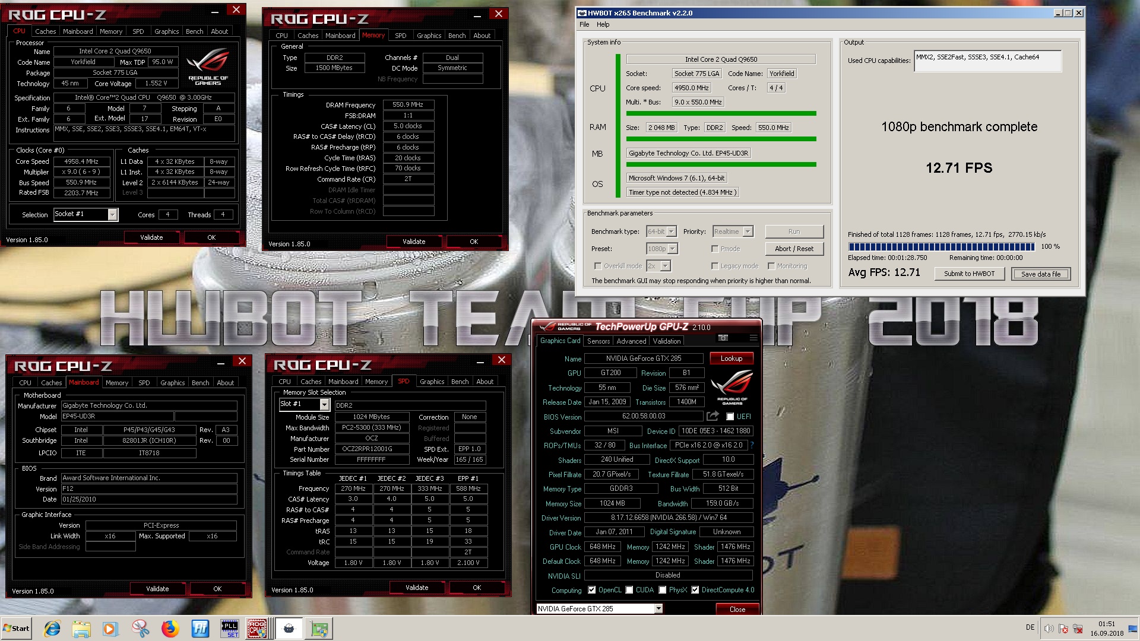Switch to Sensors tab in GPU-Z
This screenshot has width=1140, height=641.
[598, 341]
